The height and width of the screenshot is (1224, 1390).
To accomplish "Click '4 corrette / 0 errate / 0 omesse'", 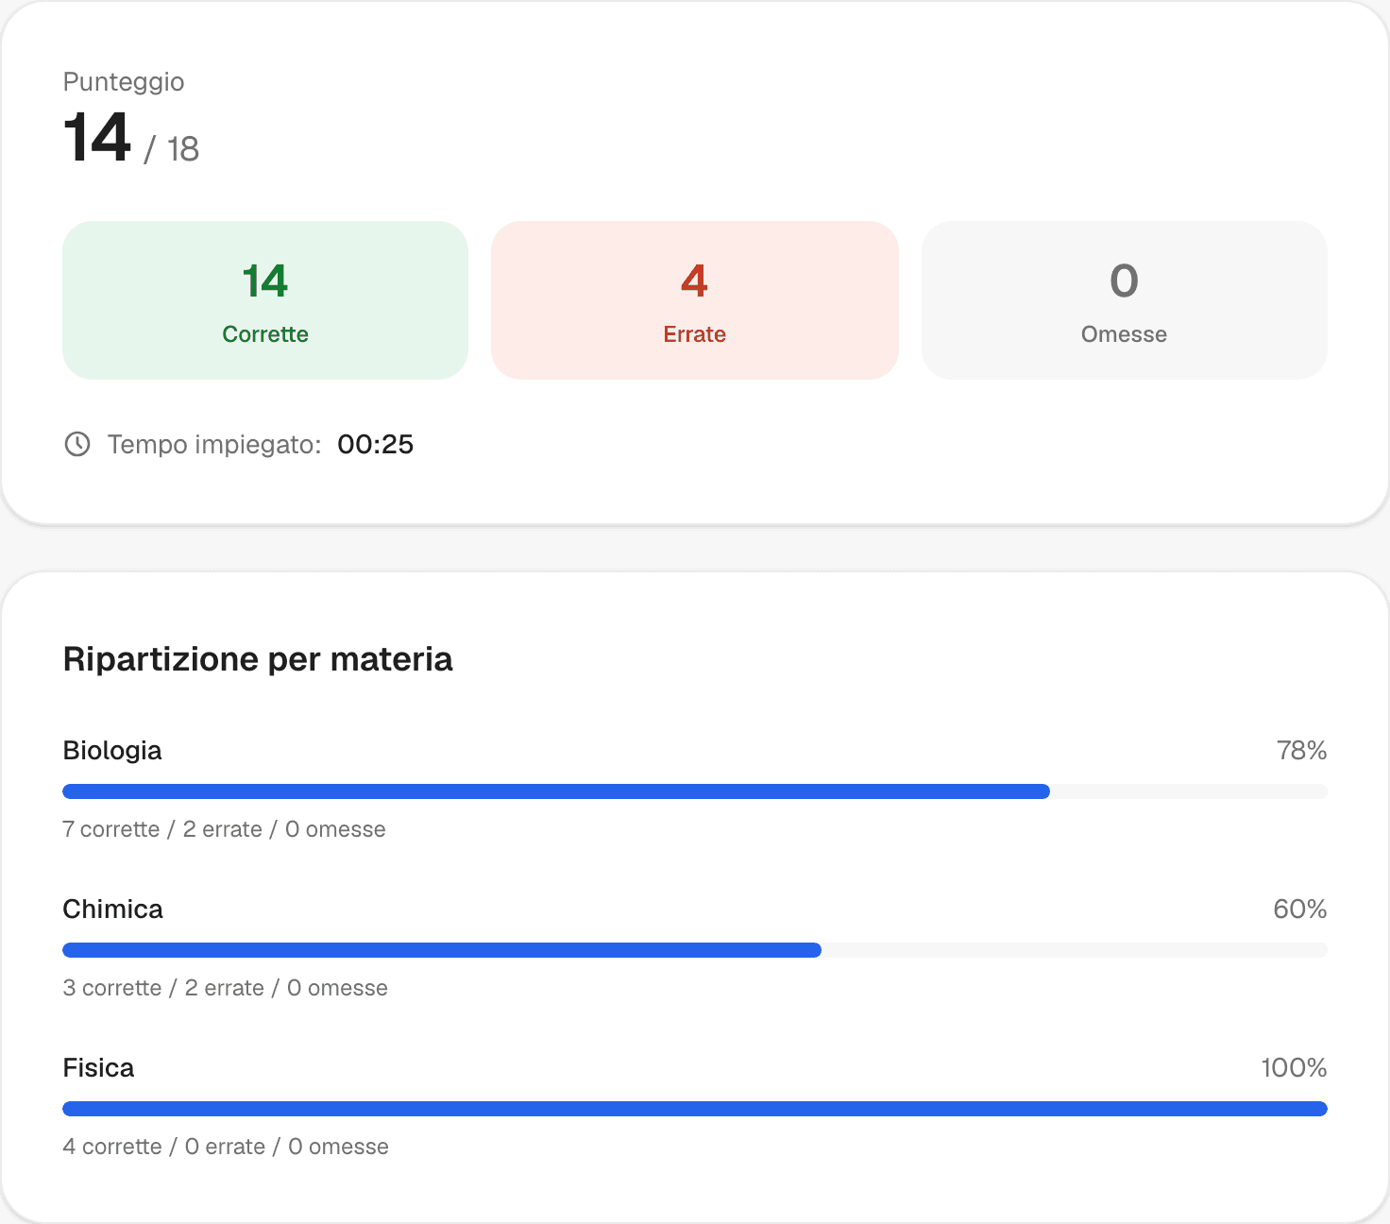I will point(226,1147).
